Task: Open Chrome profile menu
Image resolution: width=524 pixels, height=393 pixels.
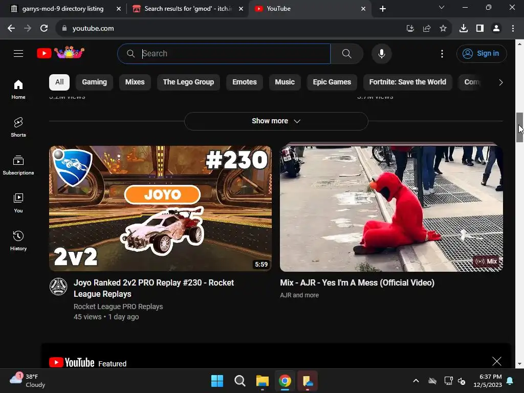Action: click(496, 29)
